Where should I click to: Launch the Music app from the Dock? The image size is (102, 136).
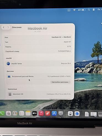tap(41, 113)
